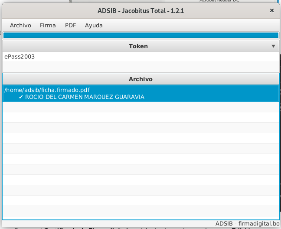Click the last empty row in file list

pyautogui.click(x=140, y=211)
